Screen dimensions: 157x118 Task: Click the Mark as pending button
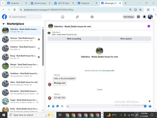74,39
